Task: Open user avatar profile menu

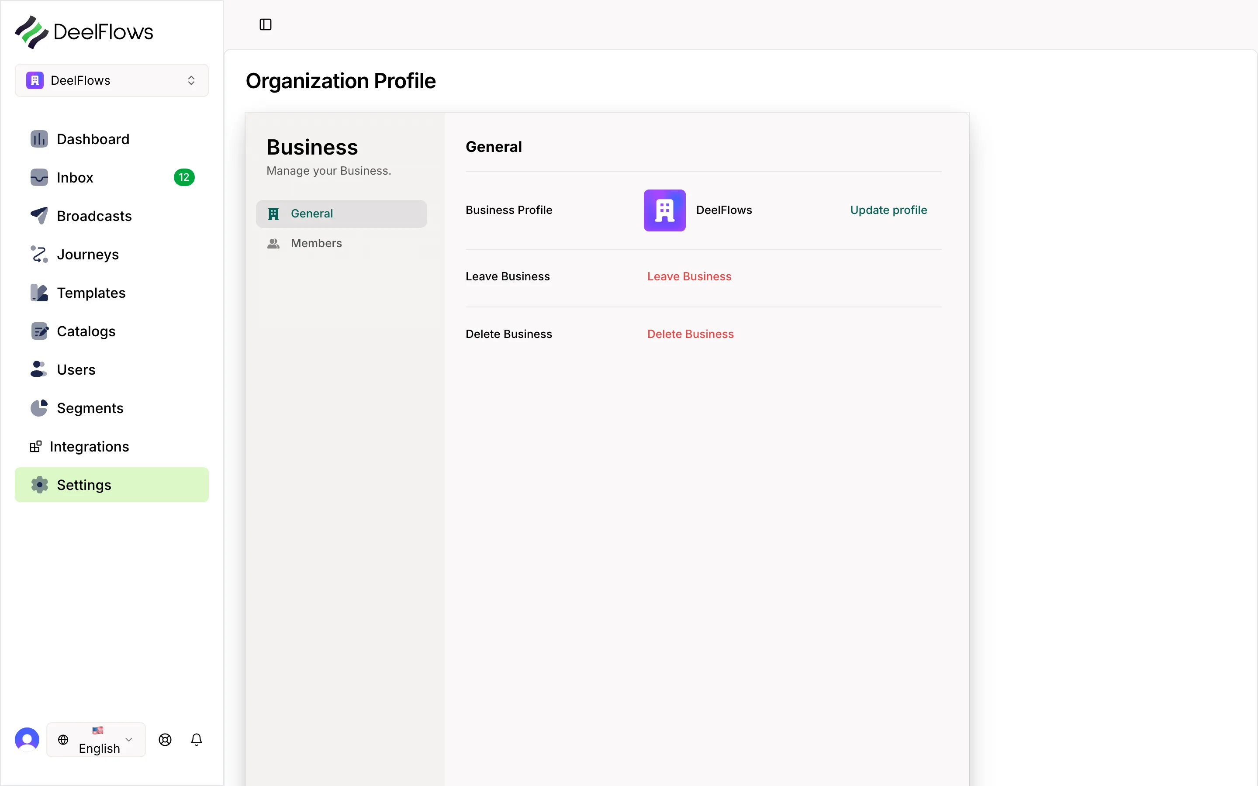Action: (x=27, y=739)
